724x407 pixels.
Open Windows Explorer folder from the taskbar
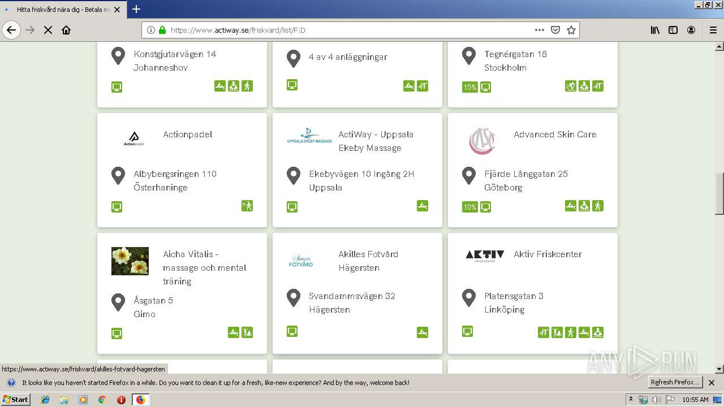pyautogui.click(x=64, y=400)
